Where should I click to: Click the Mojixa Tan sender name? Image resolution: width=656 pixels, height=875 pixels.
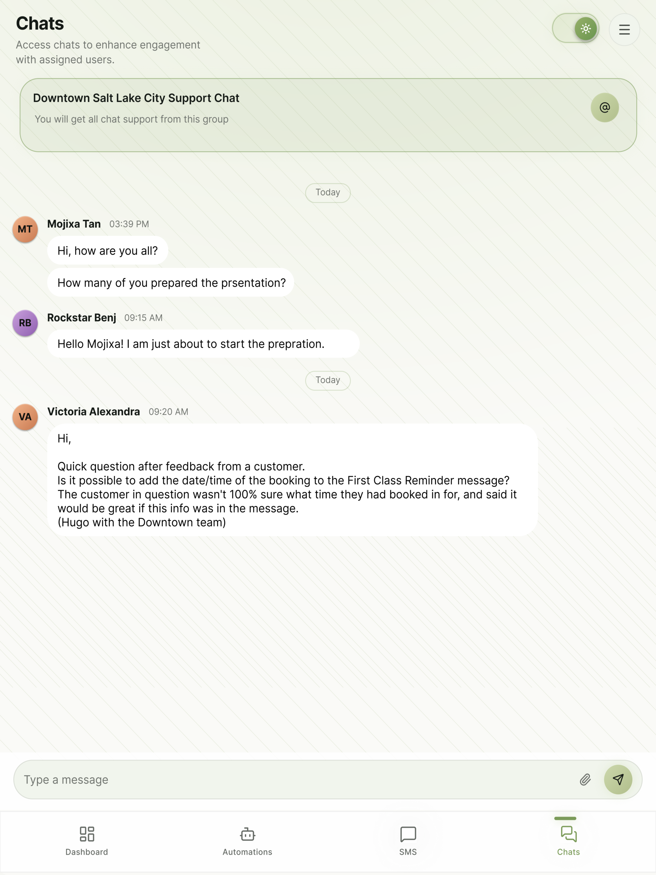point(74,224)
